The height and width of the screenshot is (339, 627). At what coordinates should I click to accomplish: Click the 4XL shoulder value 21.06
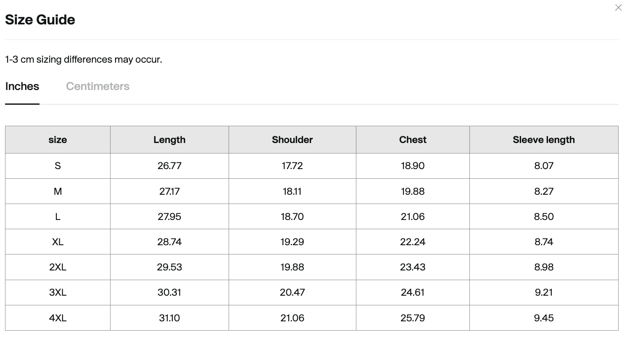click(292, 318)
